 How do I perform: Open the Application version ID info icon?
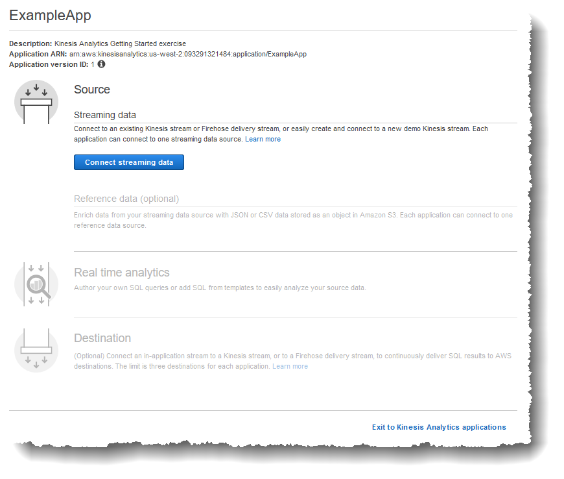(x=101, y=64)
